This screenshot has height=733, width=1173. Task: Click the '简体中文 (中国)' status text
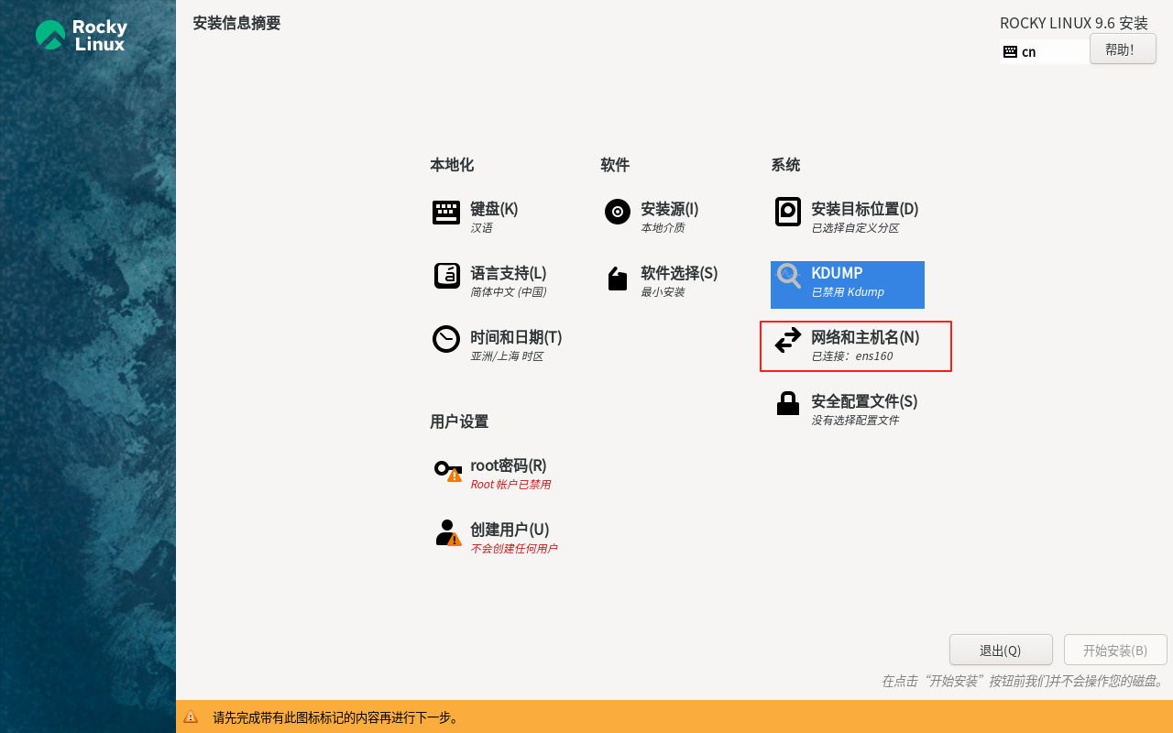point(509,292)
